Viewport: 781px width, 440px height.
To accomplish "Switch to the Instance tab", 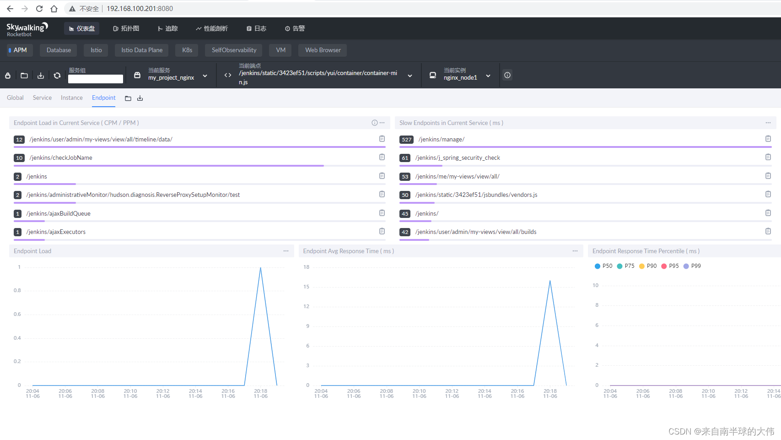I will (71, 98).
